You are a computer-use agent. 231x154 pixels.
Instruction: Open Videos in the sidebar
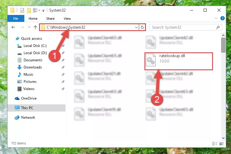click(x=26, y=89)
